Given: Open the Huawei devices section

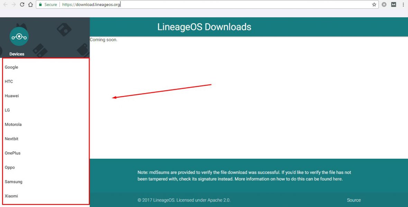Looking at the screenshot, I should click(11, 96).
